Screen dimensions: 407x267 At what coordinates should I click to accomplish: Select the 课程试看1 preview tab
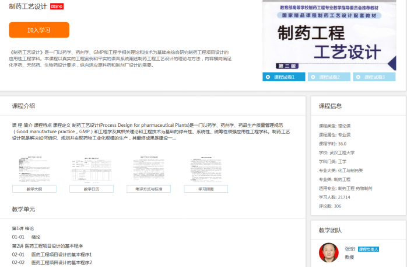pyautogui.click(x=284, y=77)
